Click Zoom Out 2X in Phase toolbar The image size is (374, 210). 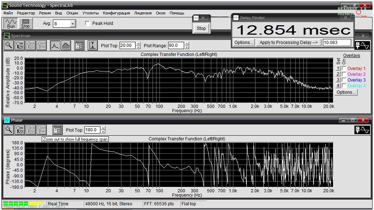tap(31, 130)
